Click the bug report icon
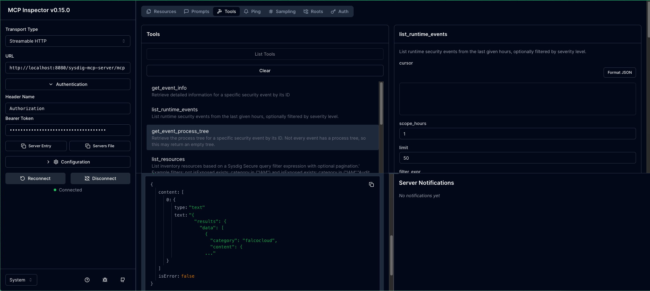The width and height of the screenshot is (650, 291). pos(105,280)
